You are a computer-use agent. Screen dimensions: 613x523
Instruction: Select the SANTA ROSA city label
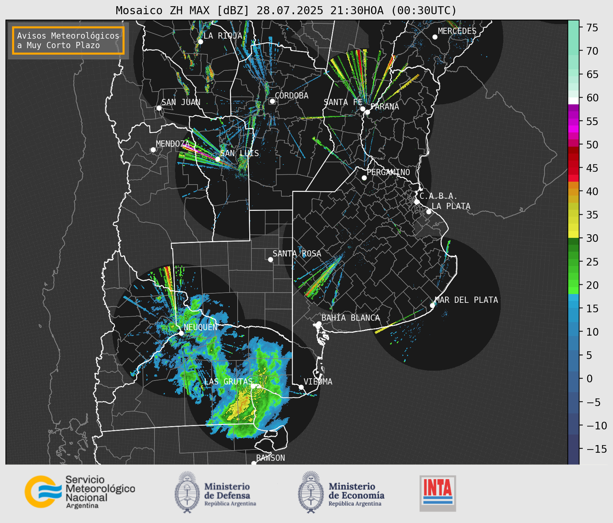point(297,254)
